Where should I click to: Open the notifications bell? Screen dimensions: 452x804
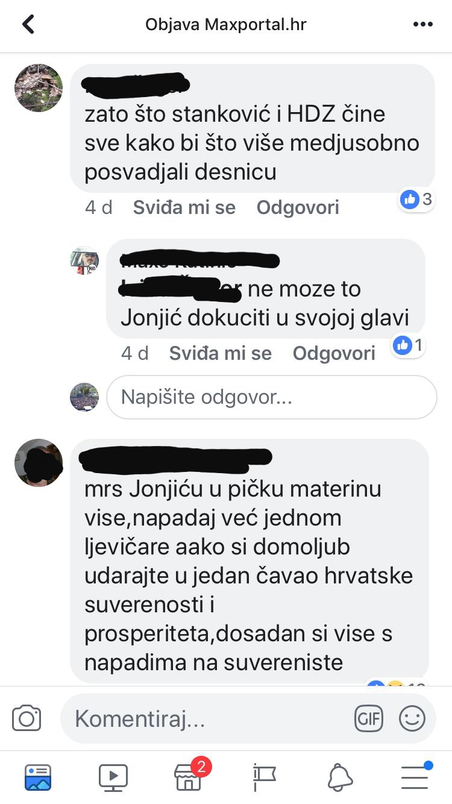tap(340, 777)
